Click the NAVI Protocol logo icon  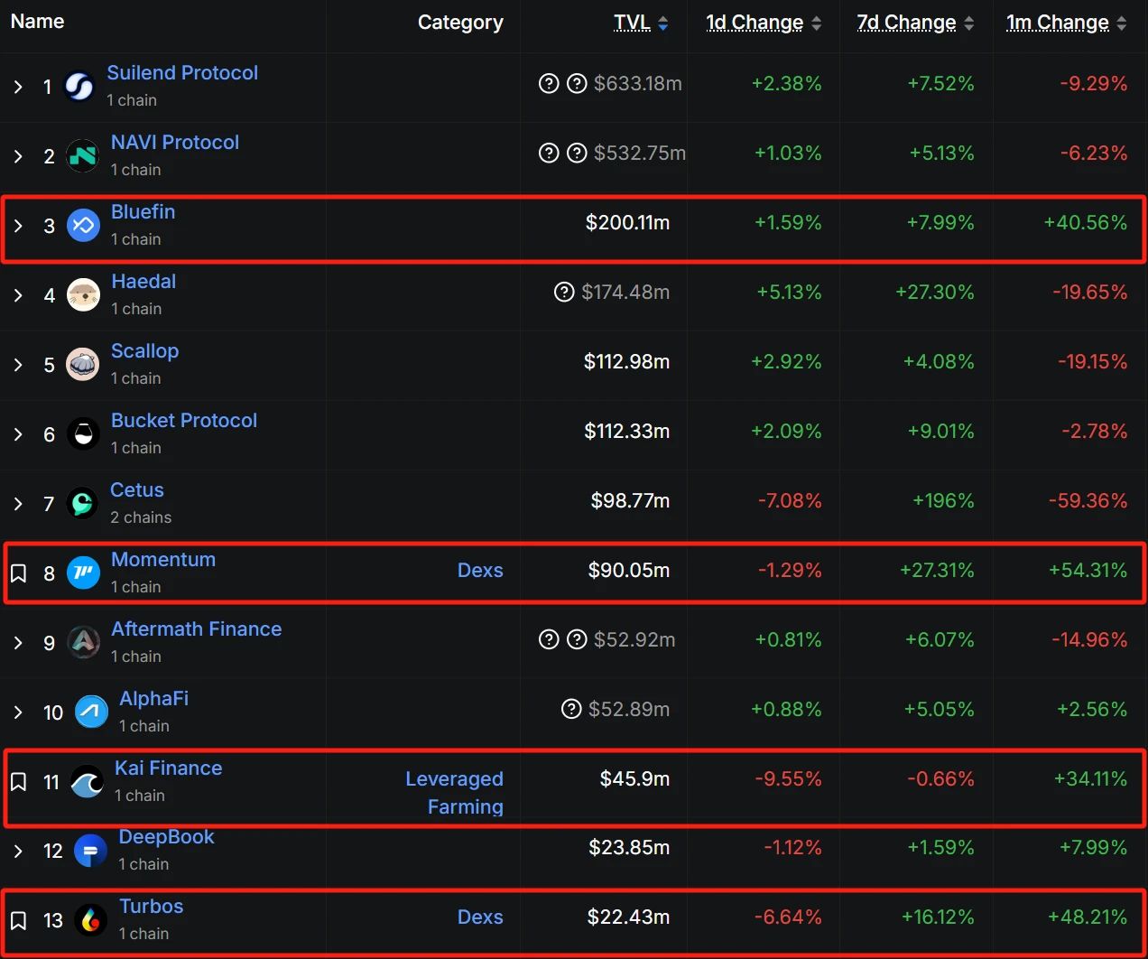pos(83,156)
